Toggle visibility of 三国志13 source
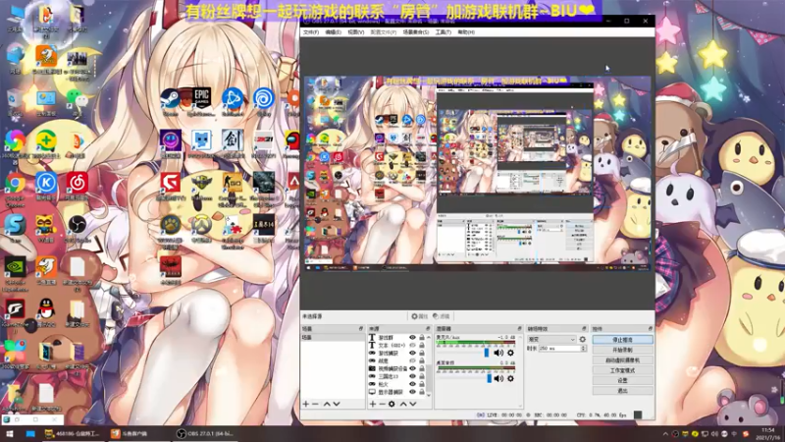Image resolution: width=785 pixels, height=442 pixels. tap(412, 376)
